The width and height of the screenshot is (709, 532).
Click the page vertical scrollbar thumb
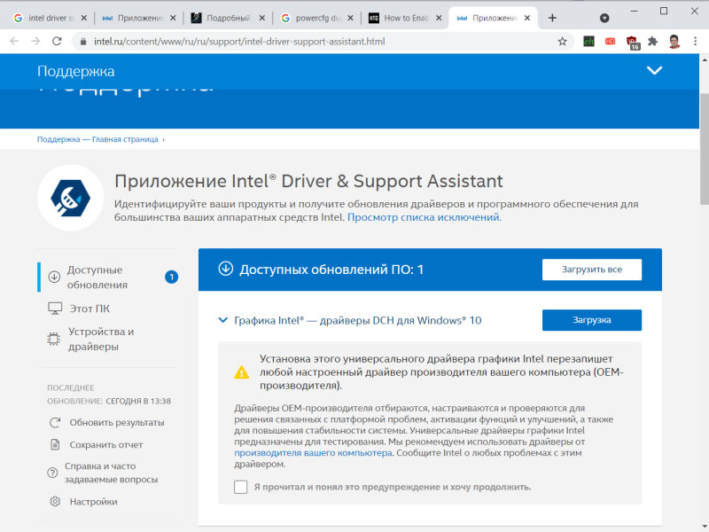click(705, 149)
